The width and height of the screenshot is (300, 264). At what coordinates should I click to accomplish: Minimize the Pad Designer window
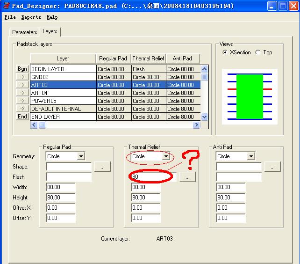272,6
